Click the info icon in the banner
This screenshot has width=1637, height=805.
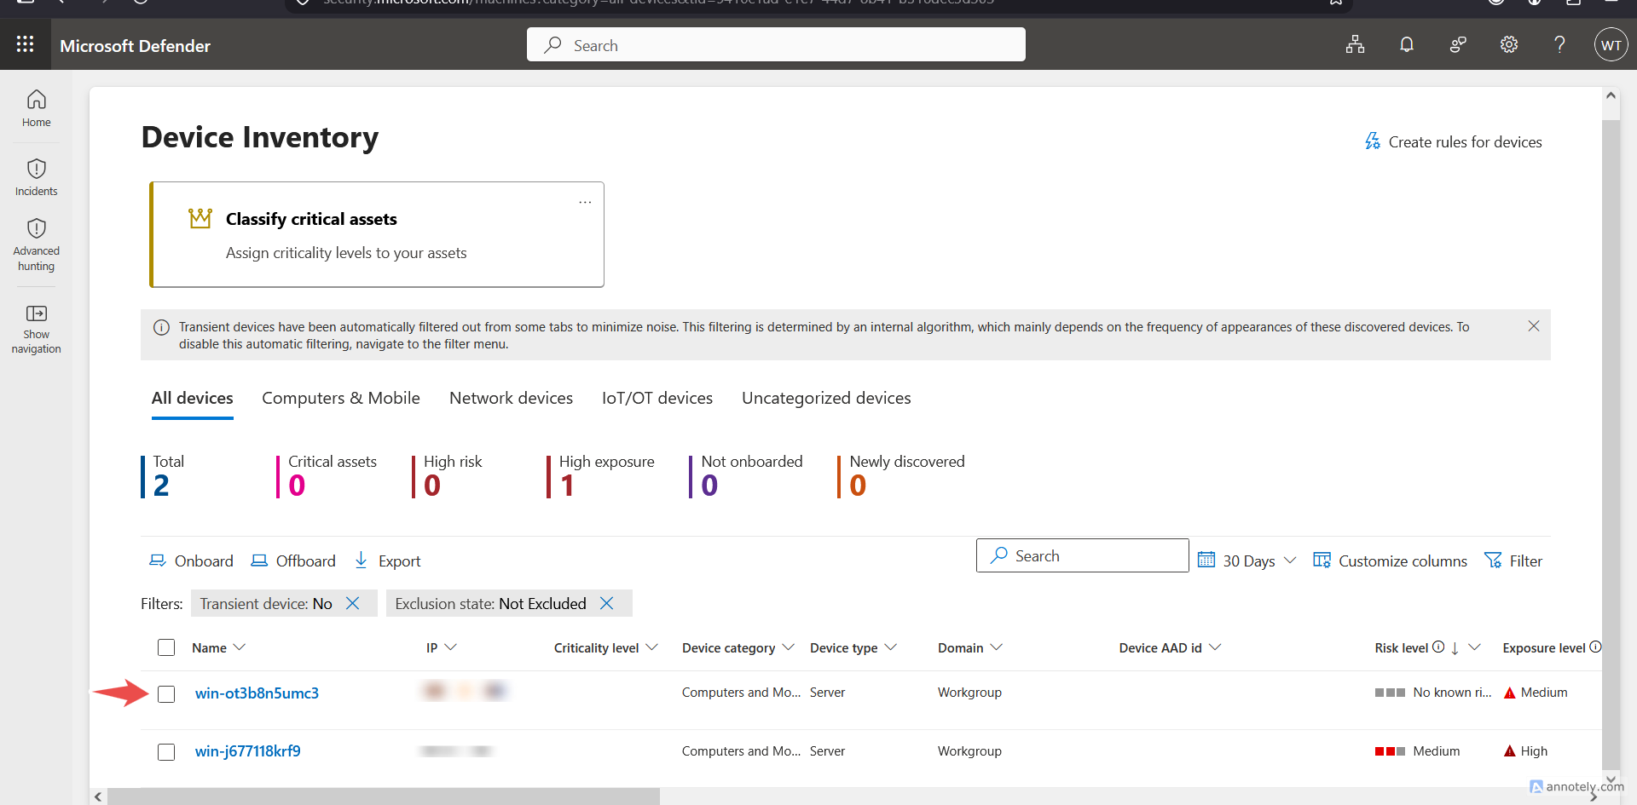tap(161, 327)
